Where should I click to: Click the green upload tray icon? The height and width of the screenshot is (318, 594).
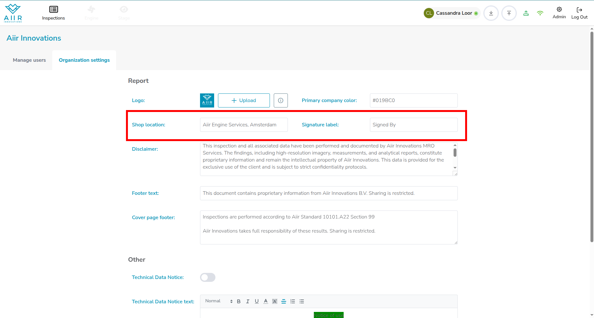(x=526, y=13)
